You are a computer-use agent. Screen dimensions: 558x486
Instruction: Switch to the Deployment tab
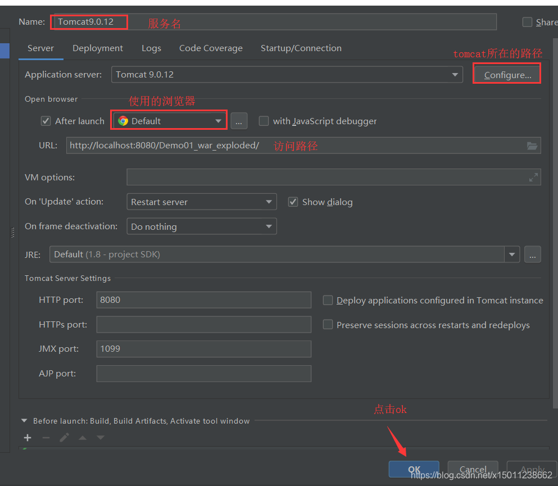[98, 48]
